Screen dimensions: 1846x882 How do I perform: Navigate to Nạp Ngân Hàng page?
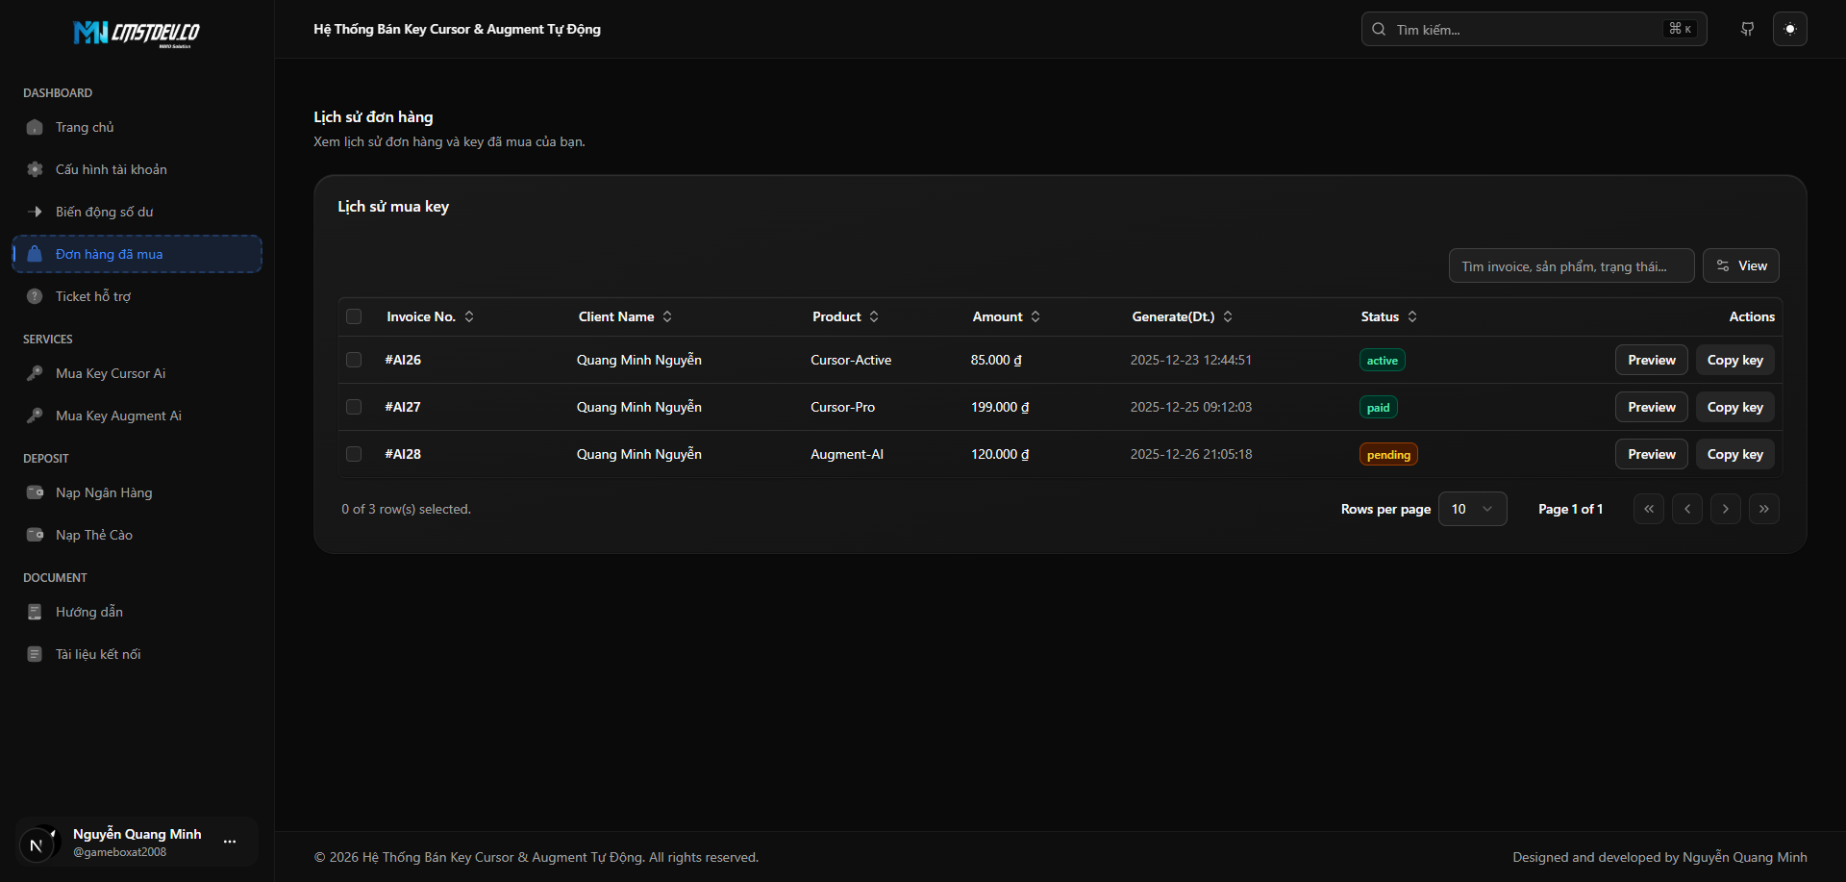tap(104, 492)
